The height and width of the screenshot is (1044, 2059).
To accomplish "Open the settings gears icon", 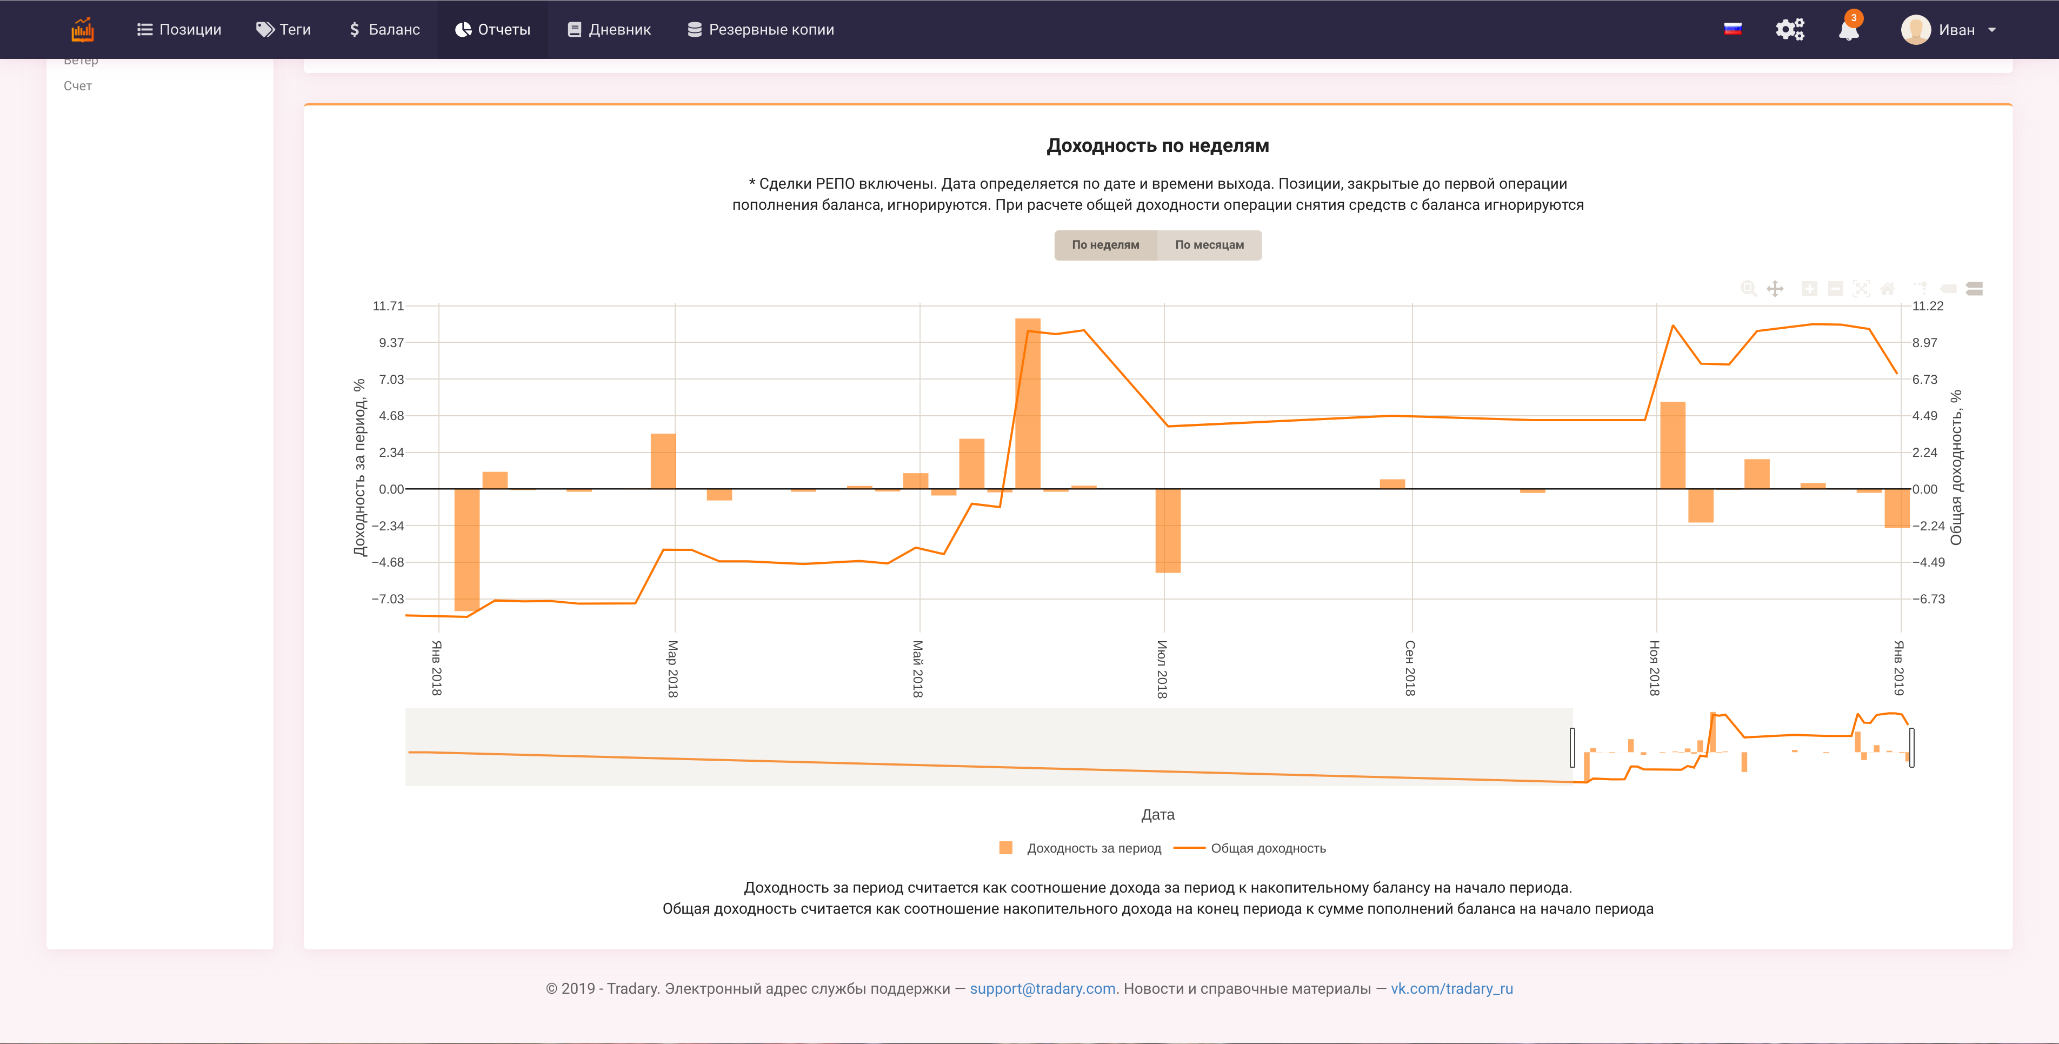I will click(x=1790, y=30).
